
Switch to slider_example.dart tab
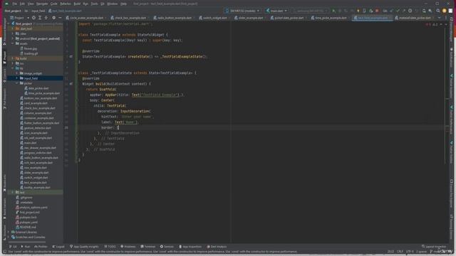pos(250,18)
